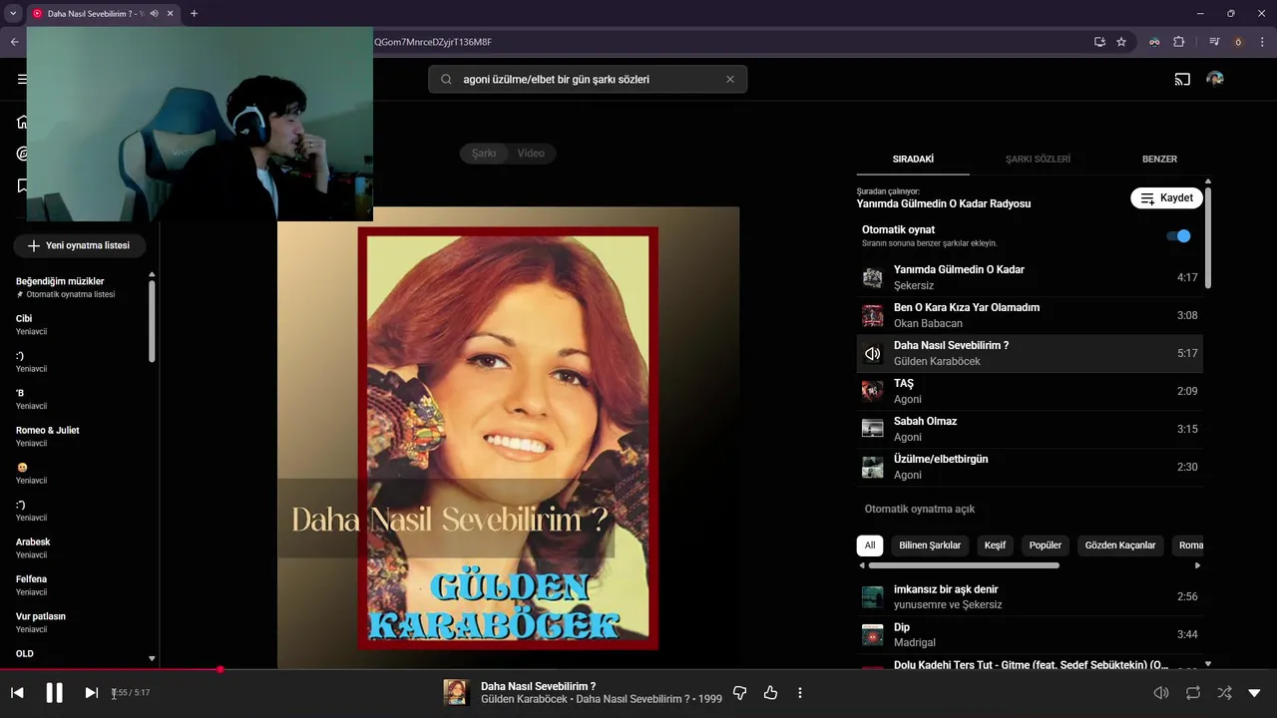The width and height of the screenshot is (1277, 718).
Task: Play Sabah Olmaz in queue
Action: tap(1030, 429)
